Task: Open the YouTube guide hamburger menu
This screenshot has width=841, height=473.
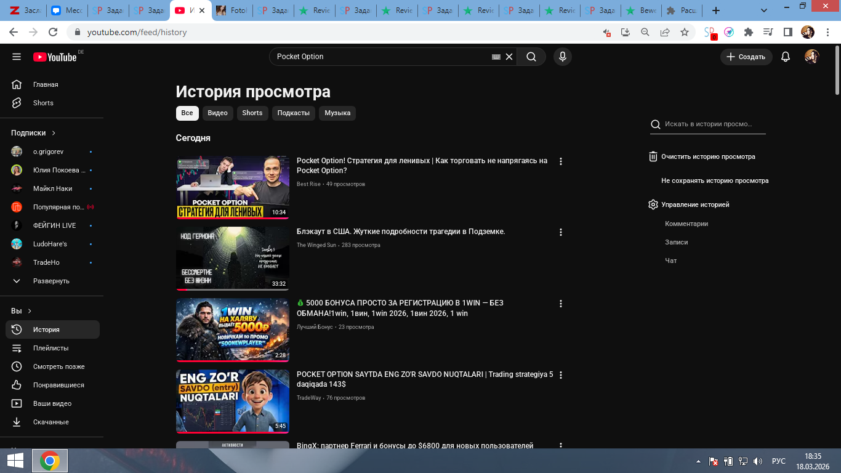Action: [x=17, y=57]
